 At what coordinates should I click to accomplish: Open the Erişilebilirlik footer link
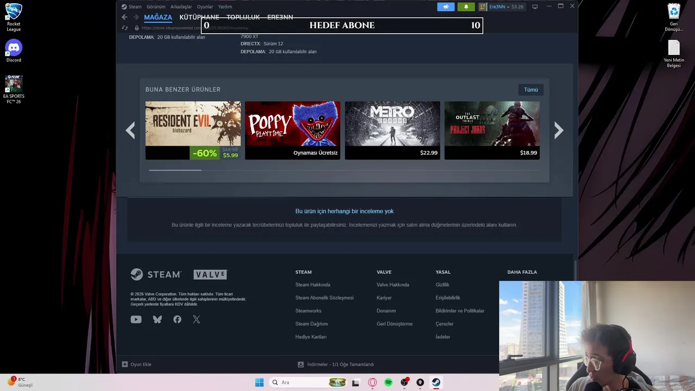pos(448,298)
